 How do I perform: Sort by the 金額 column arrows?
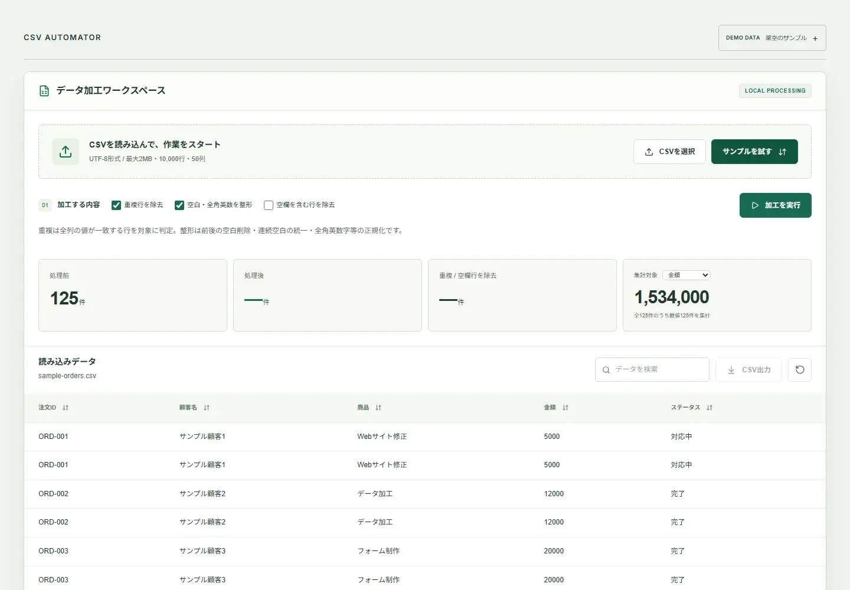pyautogui.click(x=565, y=408)
